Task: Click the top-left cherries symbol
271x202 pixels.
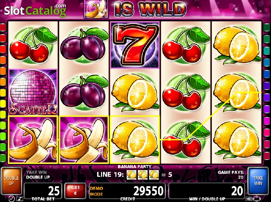Action: [x=33, y=44]
